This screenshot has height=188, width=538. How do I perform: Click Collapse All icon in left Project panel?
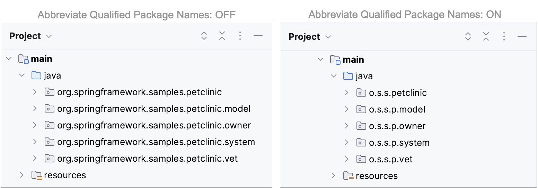tap(222, 36)
